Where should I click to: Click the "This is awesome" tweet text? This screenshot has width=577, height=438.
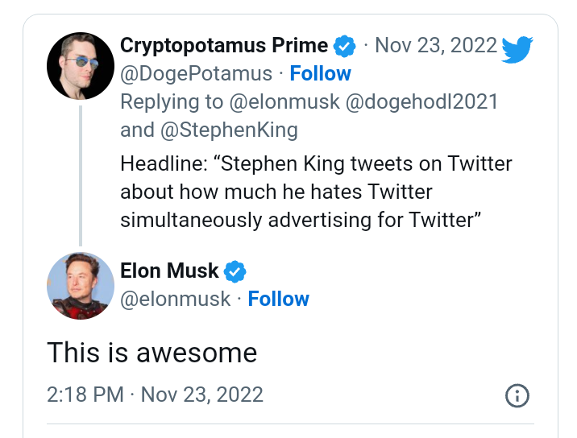(x=152, y=353)
